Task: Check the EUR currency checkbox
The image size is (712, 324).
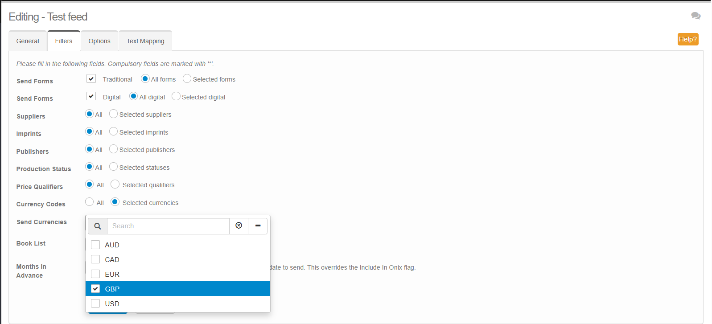Action: click(x=95, y=274)
